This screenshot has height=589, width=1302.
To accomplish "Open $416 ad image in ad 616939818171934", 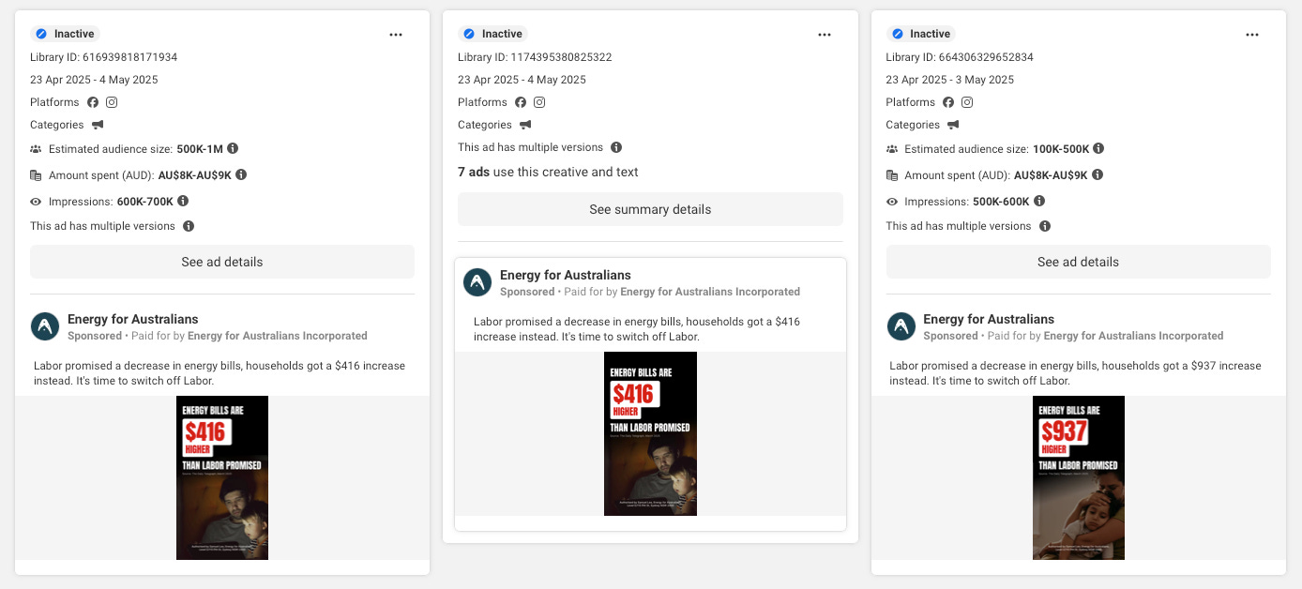I will pyautogui.click(x=222, y=477).
